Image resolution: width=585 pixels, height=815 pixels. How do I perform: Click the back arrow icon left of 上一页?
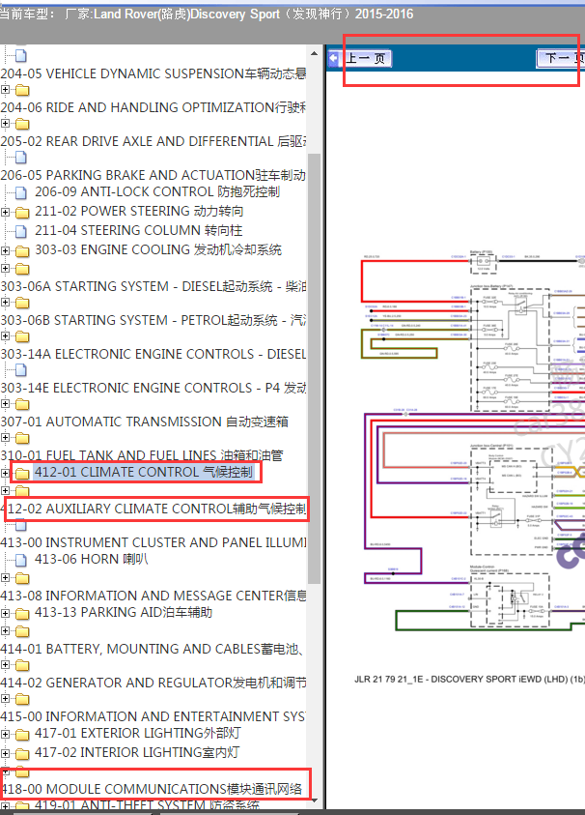[334, 58]
